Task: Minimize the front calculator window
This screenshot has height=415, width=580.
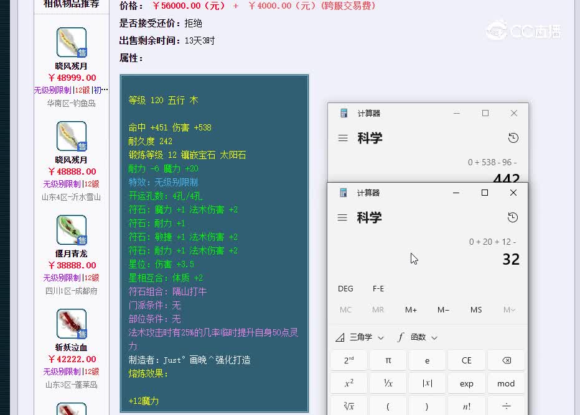Action: (x=456, y=193)
